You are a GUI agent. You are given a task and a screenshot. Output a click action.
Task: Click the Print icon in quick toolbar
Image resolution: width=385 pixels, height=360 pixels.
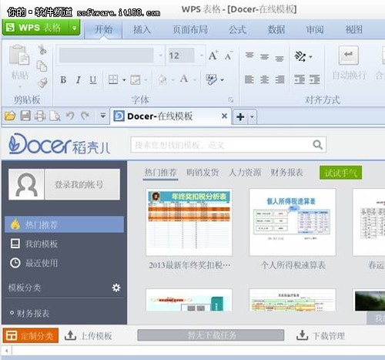point(40,116)
